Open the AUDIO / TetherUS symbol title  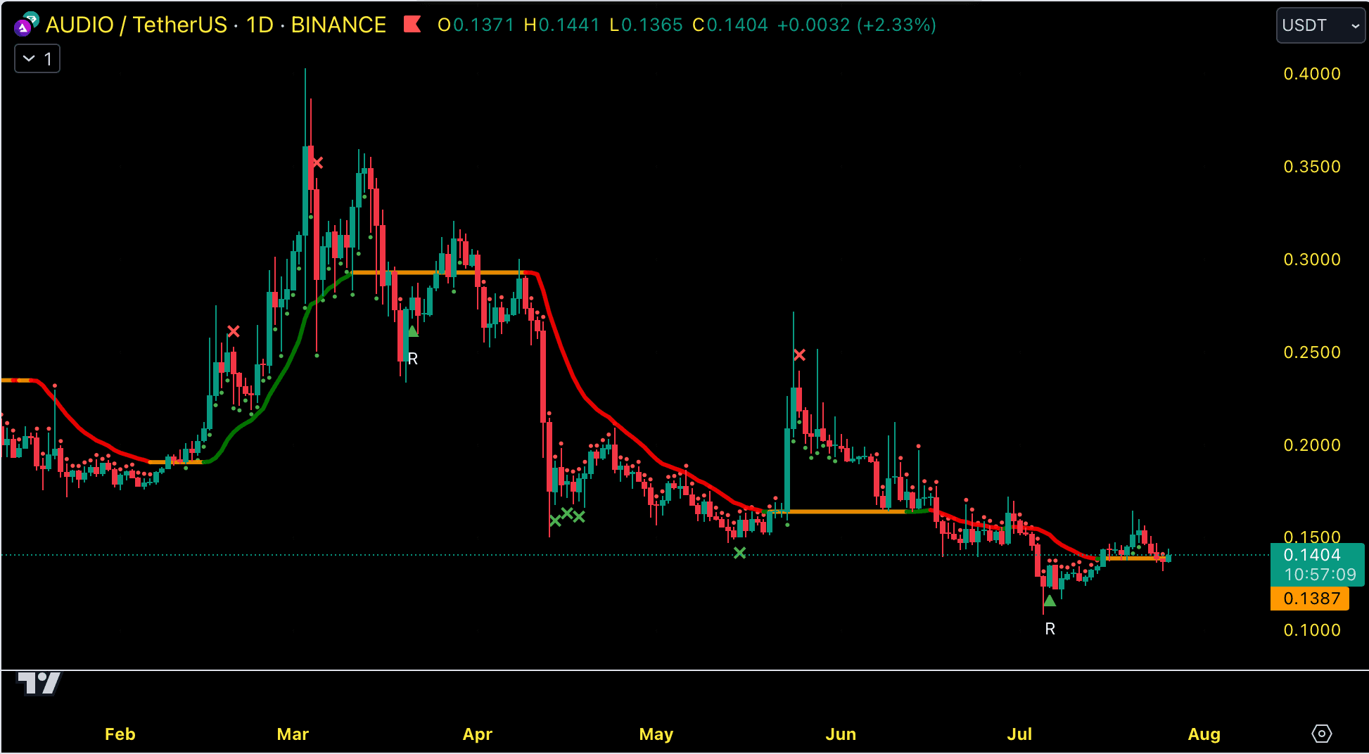[x=216, y=25]
